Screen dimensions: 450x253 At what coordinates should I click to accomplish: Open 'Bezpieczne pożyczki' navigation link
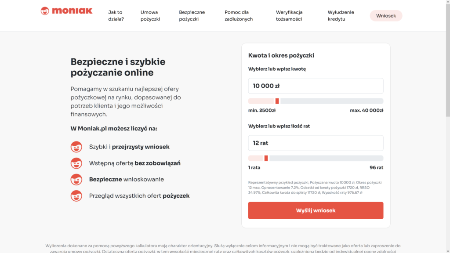(192, 16)
